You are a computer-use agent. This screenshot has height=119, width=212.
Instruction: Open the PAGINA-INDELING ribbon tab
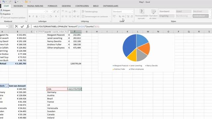[35, 6]
